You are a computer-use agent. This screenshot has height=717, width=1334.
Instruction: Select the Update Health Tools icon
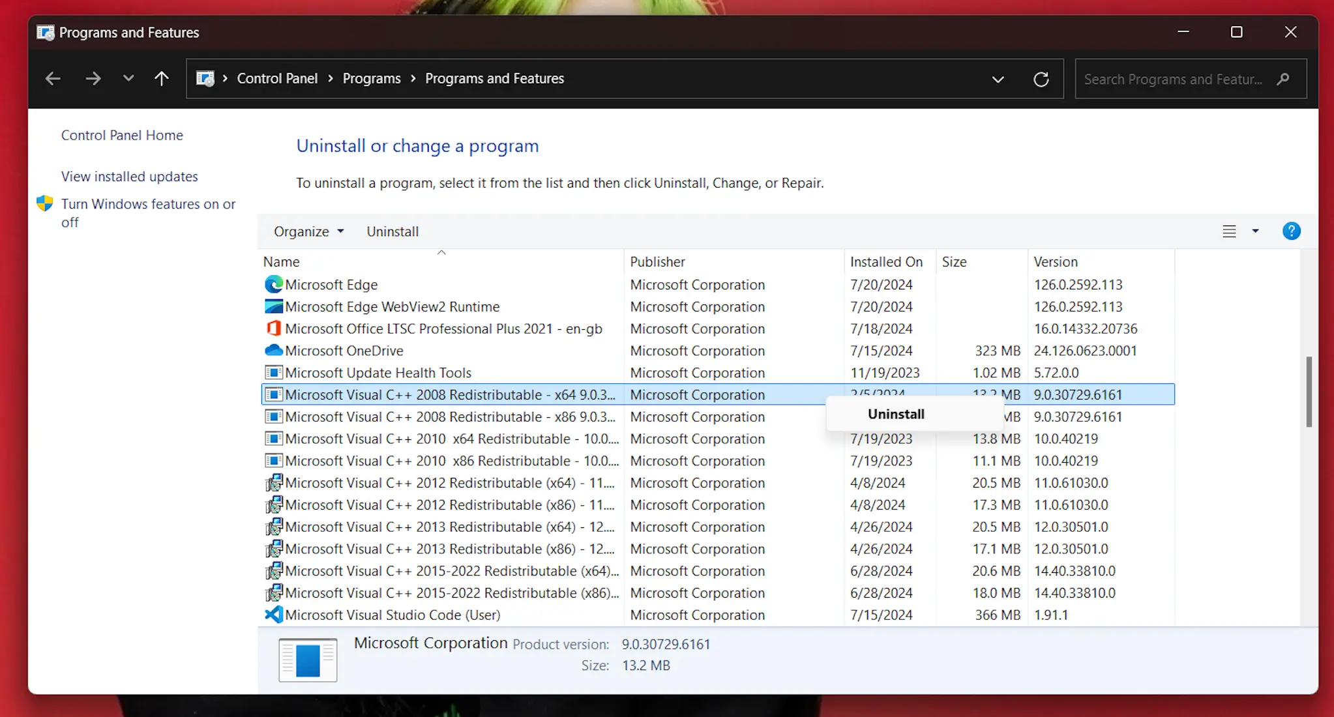pyautogui.click(x=274, y=373)
